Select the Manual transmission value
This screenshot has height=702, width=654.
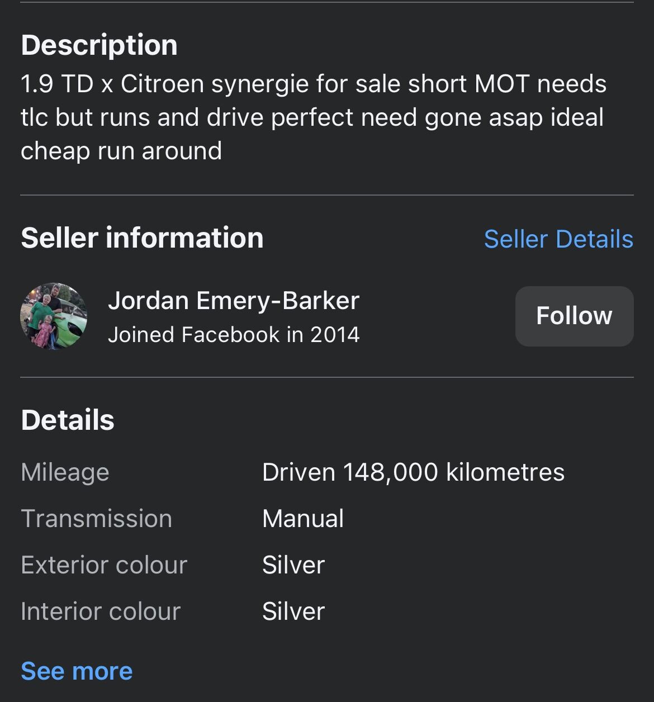click(x=303, y=519)
